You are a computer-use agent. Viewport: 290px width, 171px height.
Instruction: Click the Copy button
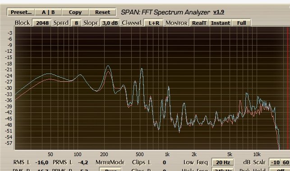click(x=75, y=12)
